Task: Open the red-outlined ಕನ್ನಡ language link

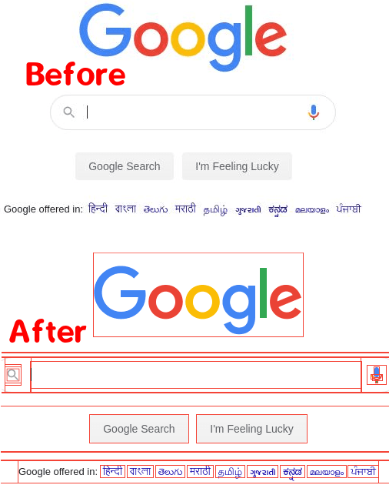Action: point(293,471)
